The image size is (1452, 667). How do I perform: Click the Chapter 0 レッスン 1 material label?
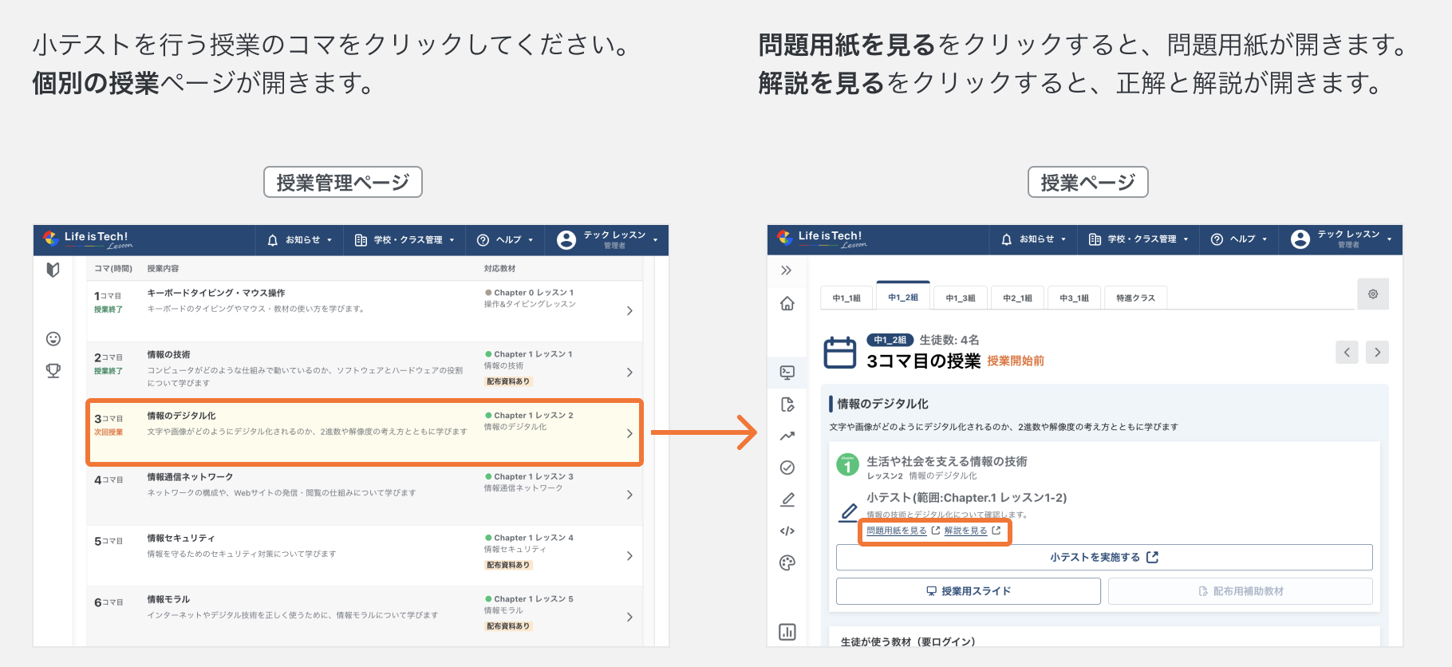tap(534, 293)
